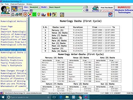Click the man and woman couple icon
The image size is (133, 100).
49,15
